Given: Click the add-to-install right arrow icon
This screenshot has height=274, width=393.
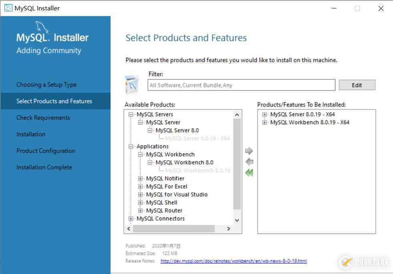Looking at the screenshot, I should [249, 151].
